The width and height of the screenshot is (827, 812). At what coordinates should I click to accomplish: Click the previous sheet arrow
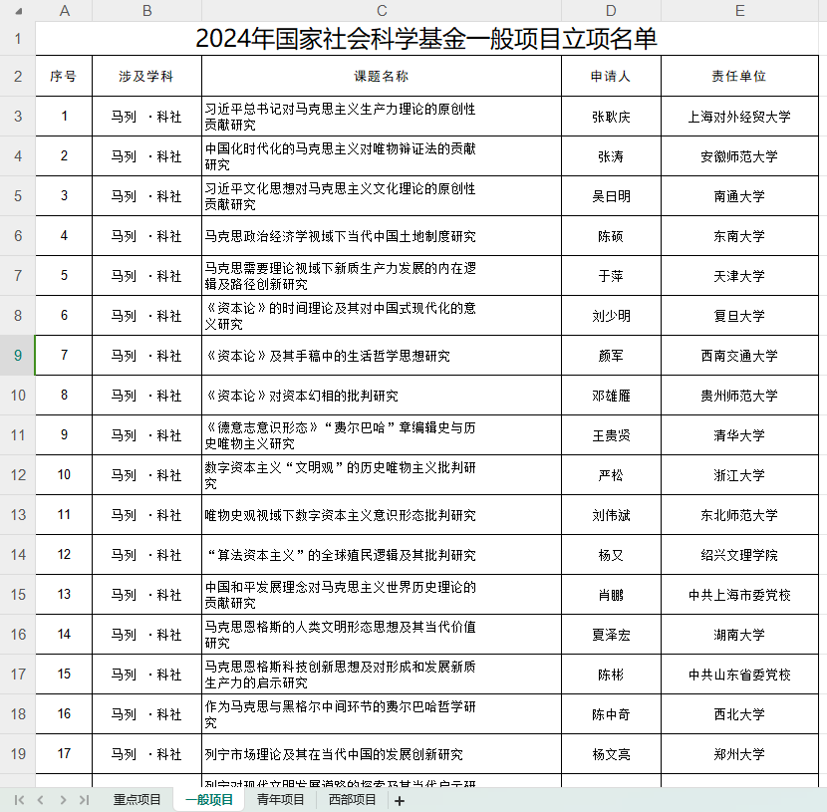(41, 800)
